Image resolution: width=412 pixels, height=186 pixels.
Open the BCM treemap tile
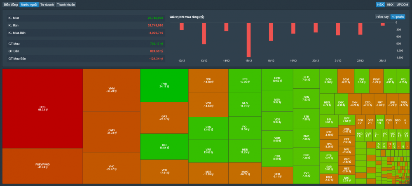[x=328, y=81]
